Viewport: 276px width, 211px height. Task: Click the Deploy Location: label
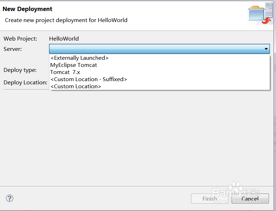coord(25,82)
